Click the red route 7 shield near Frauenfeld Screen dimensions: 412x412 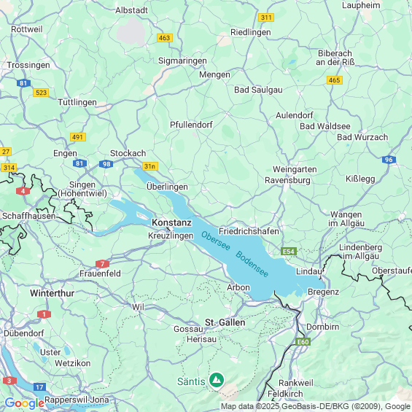(x=103, y=264)
